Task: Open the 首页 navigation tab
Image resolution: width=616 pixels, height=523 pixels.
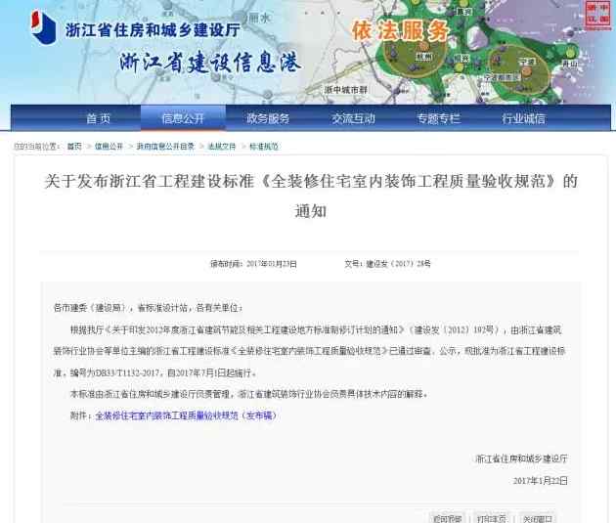Action: [x=98, y=118]
